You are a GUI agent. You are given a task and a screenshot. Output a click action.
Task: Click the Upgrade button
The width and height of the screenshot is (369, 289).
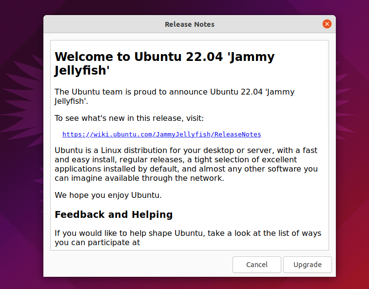pos(308,265)
